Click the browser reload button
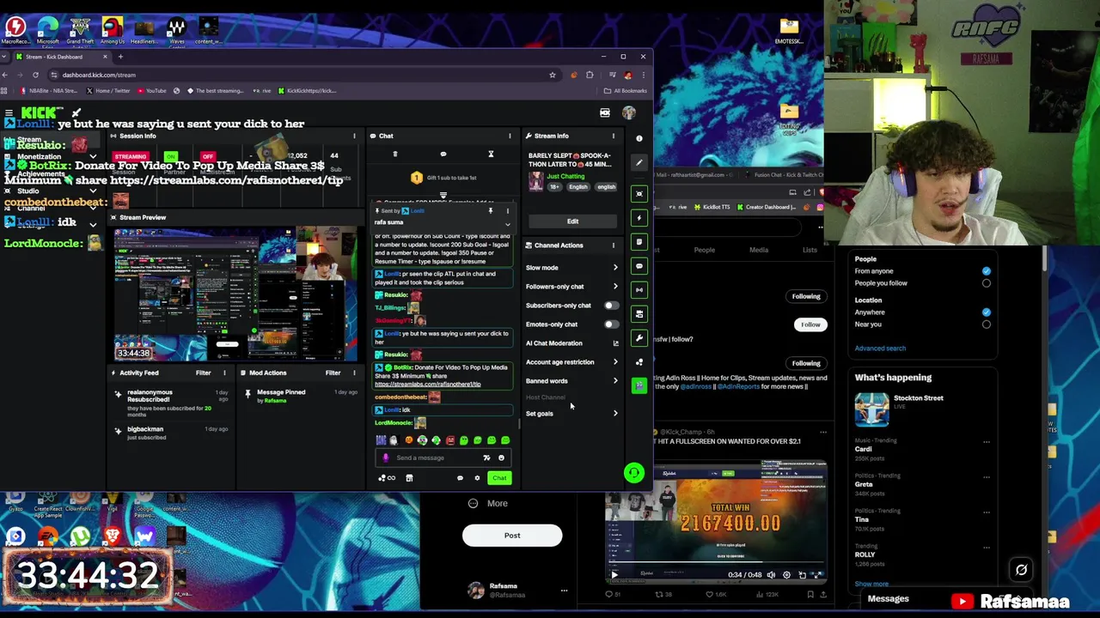 click(x=36, y=75)
